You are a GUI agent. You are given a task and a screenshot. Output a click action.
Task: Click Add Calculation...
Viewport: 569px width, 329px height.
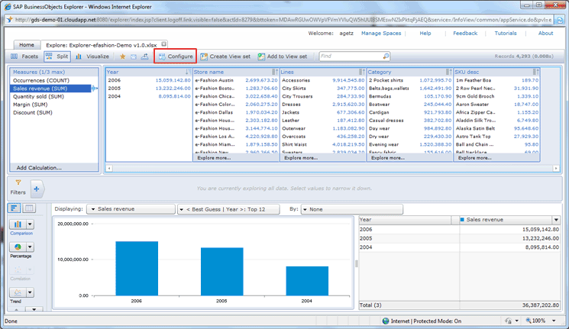pos(39,168)
